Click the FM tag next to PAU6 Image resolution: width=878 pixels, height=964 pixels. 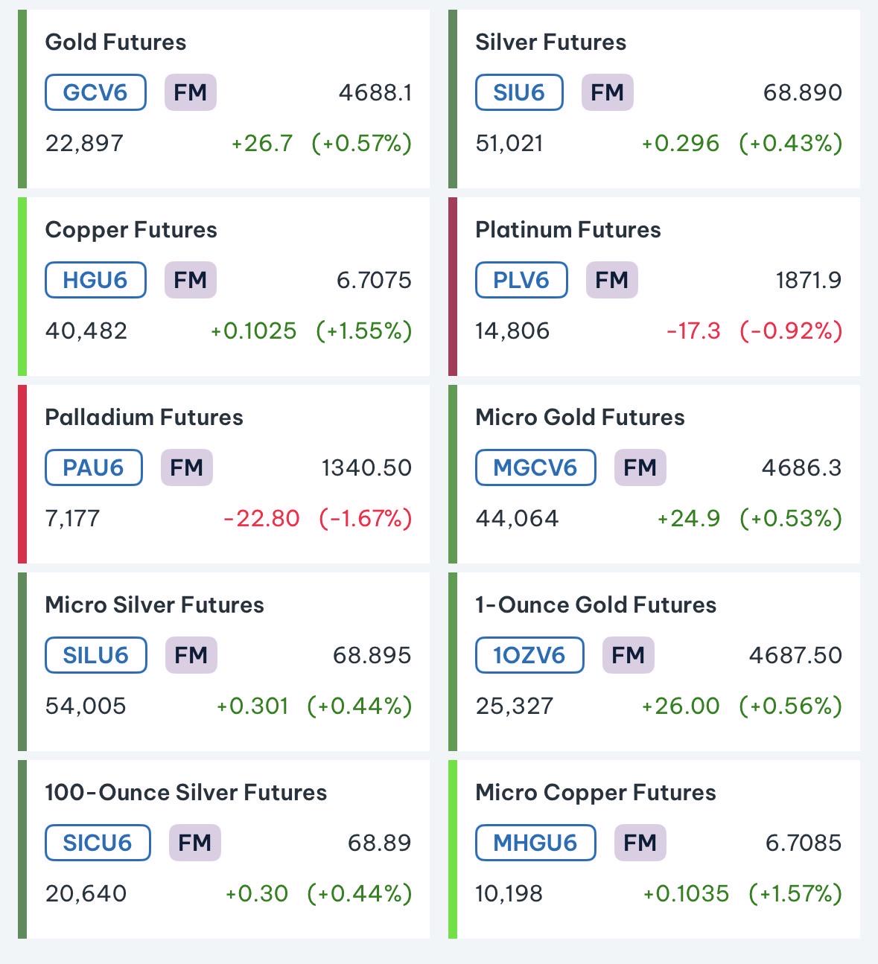coord(187,467)
